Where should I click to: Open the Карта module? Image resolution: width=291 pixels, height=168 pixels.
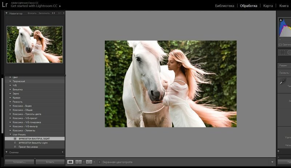click(x=268, y=6)
